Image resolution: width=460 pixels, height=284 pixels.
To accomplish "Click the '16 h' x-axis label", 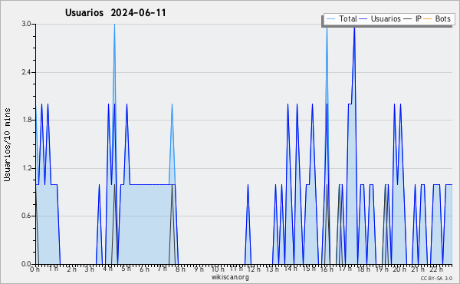I will tap(327, 269).
